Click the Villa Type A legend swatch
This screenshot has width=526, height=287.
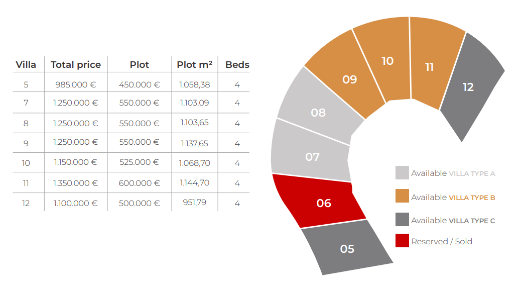(402, 173)
